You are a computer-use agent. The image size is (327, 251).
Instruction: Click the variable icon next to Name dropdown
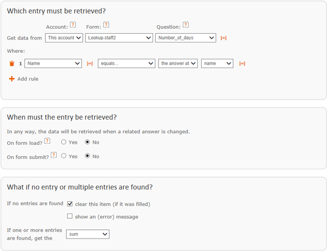pyautogui.click(x=90, y=64)
